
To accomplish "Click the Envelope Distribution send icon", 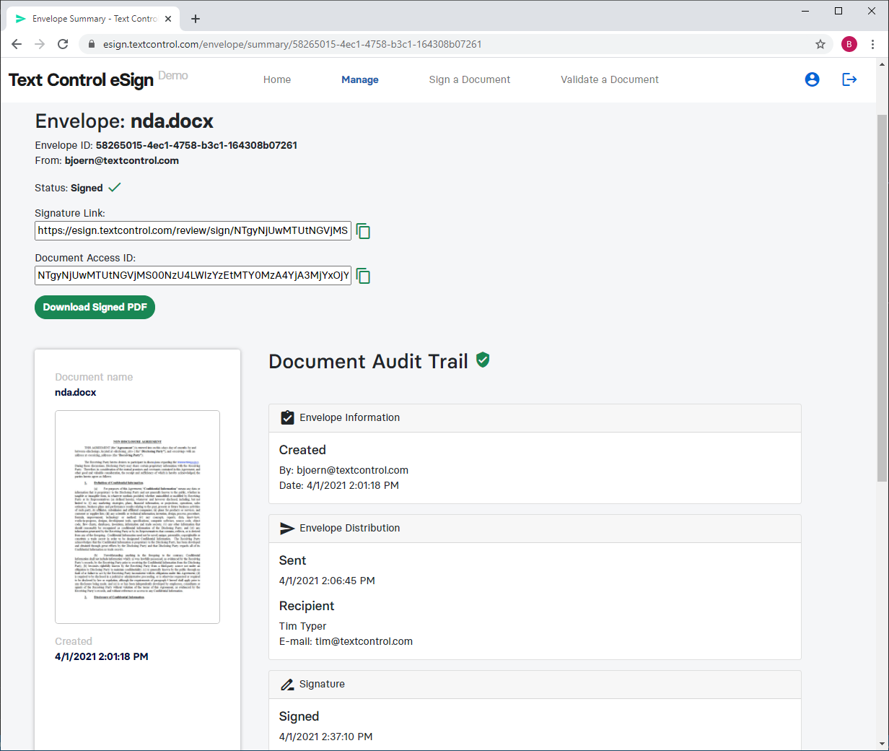I will (x=287, y=528).
